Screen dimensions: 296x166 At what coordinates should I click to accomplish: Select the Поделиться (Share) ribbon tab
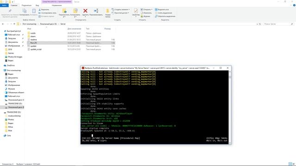coord(26,5)
